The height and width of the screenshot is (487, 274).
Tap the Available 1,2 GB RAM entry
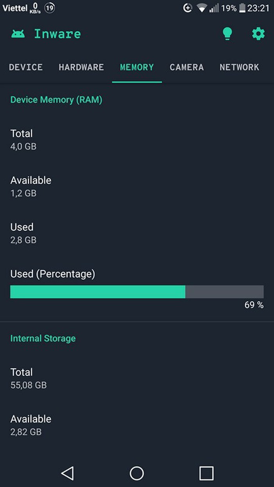[31, 186]
